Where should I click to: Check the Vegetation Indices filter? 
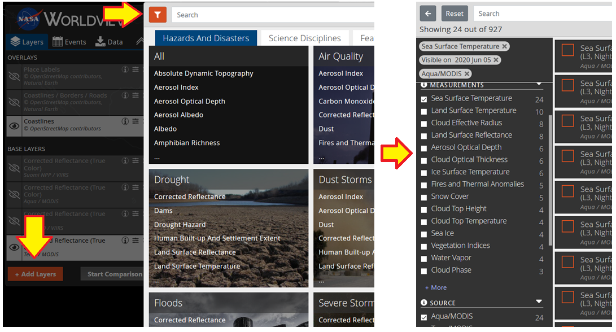point(424,246)
